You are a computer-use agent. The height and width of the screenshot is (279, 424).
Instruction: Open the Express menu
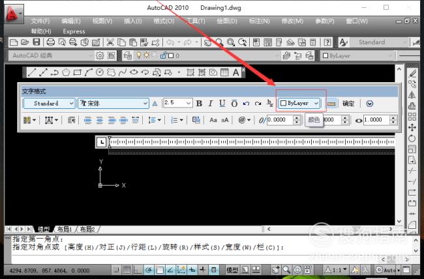[74, 31]
